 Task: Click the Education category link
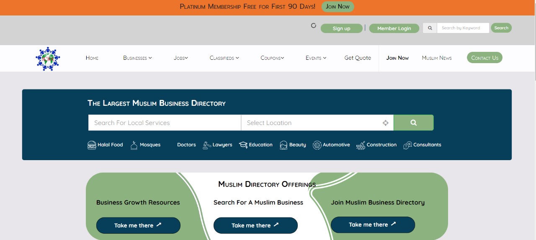(x=261, y=145)
